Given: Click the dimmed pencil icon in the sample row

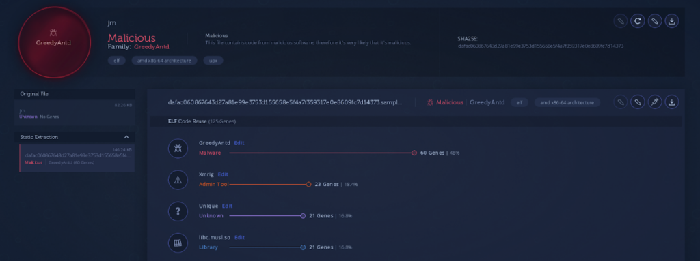Looking at the screenshot, I should (620, 102).
